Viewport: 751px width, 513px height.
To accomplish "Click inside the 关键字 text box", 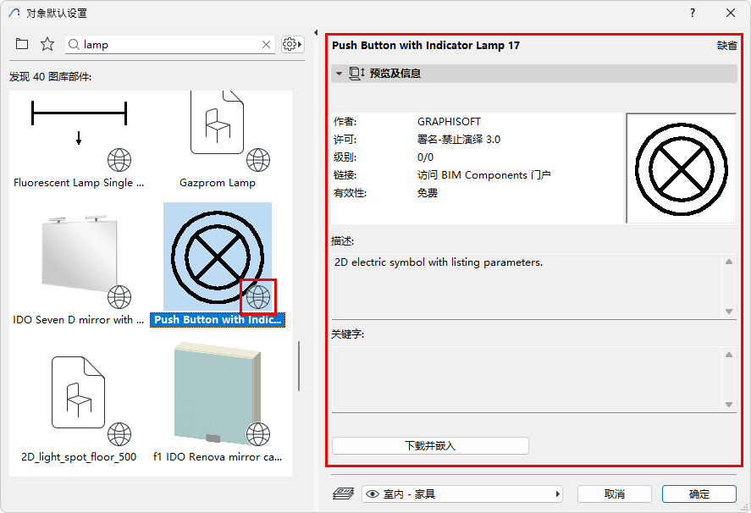I will [527, 379].
